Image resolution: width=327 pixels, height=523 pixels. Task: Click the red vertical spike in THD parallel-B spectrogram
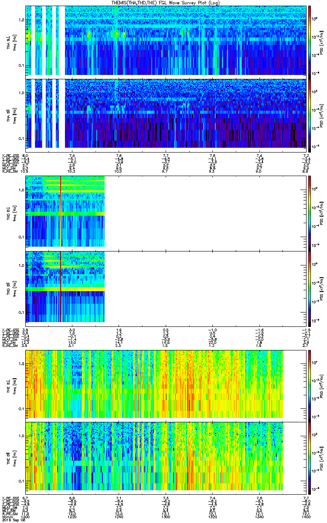(x=60, y=286)
